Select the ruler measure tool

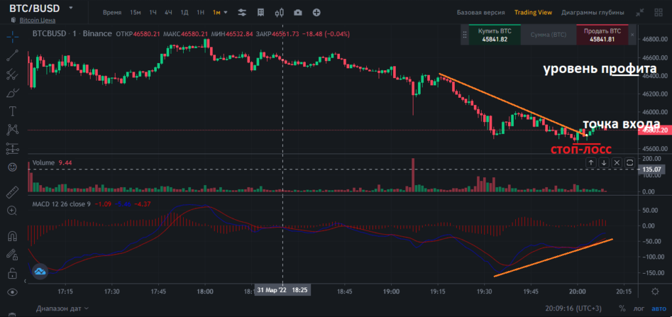(11, 192)
